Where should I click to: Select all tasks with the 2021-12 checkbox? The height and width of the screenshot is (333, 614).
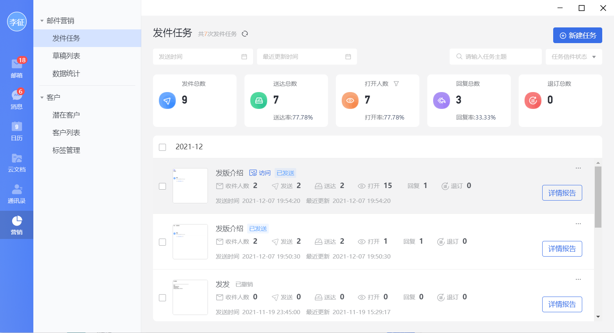point(162,147)
